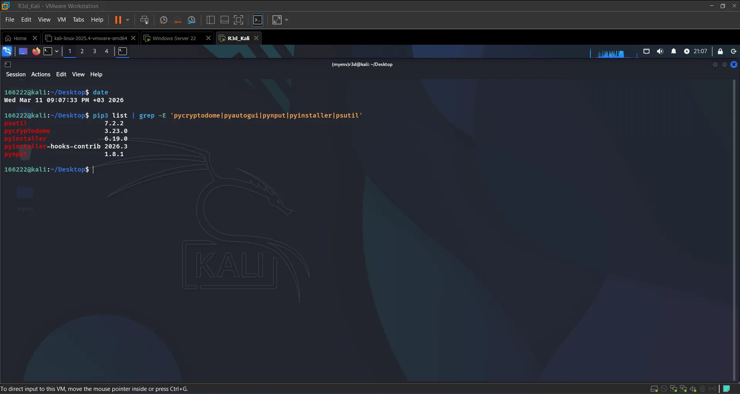
Task: Open the VMware View menu
Action: tap(44, 20)
